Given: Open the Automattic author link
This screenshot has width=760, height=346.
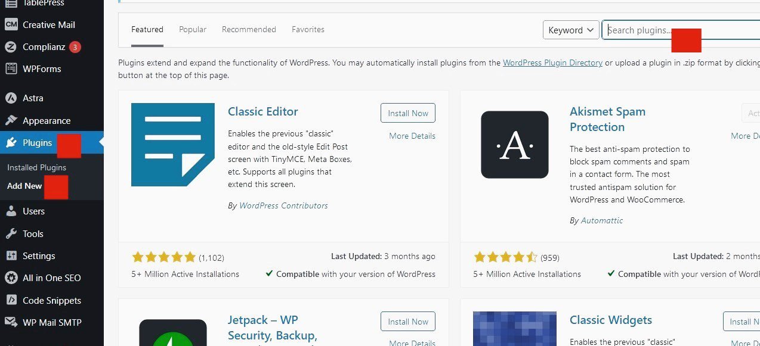Looking at the screenshot, I should (x=602, y=220).
